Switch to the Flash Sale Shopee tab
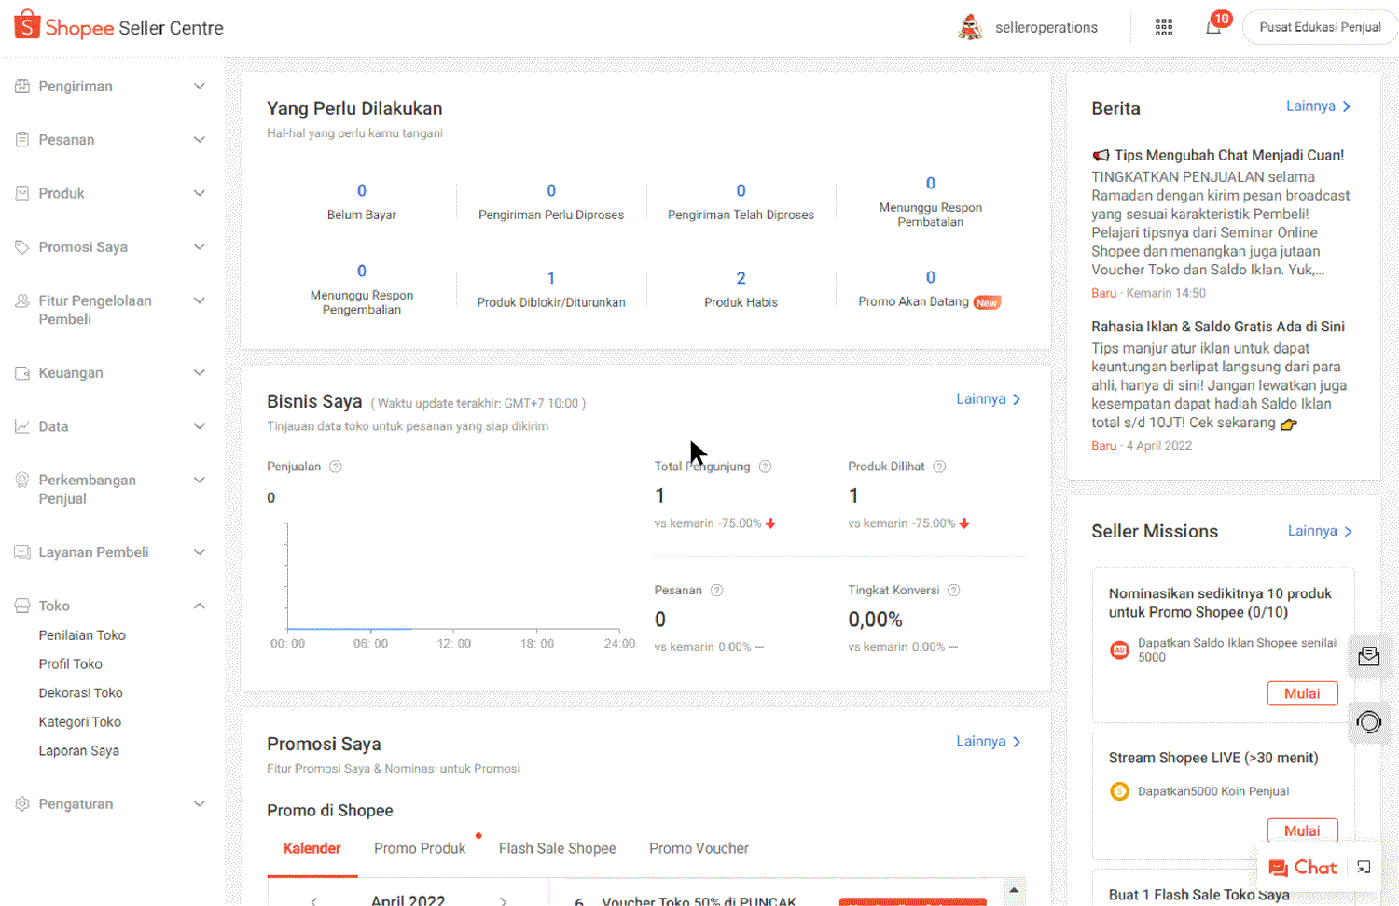The width and height of the screenshot is (1399, 906). coord(557,848)
